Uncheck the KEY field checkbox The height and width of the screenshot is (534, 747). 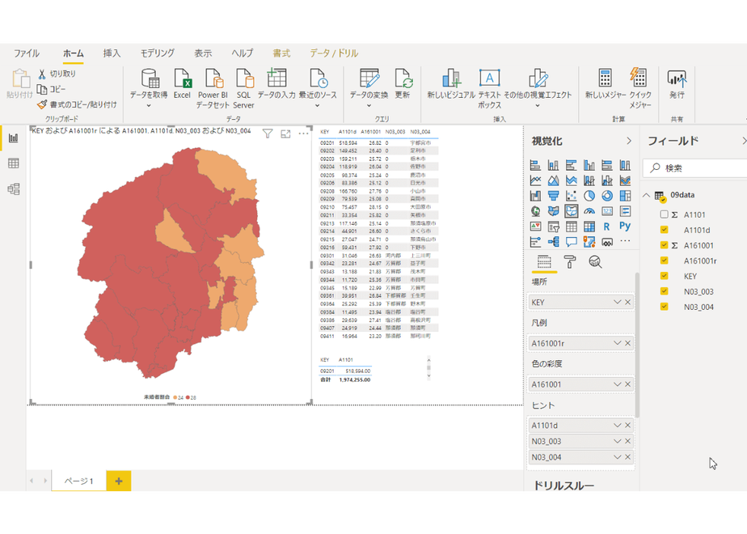click(664, 276)
